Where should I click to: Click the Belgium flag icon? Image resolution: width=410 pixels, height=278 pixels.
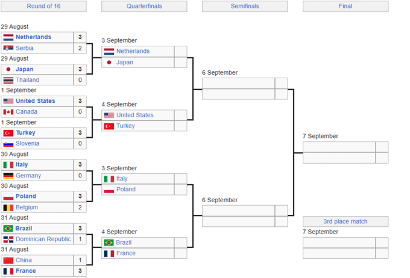pos(8,208)
